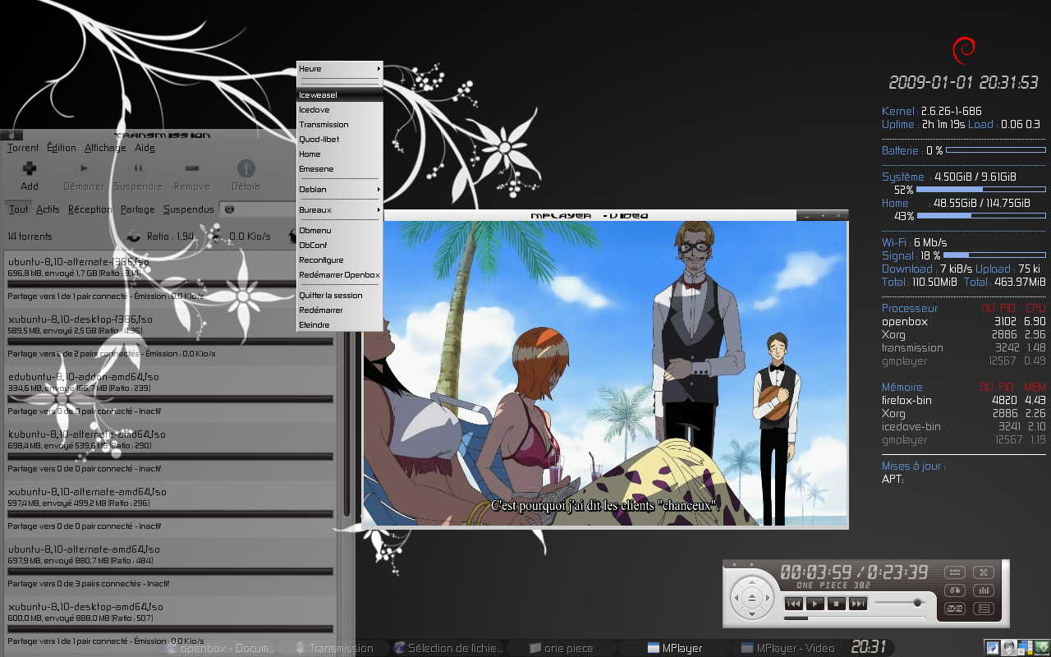Viewport: 1051px width, 657px height.
Task: Open Édition menu in Transmission
Action: point(62,148)
